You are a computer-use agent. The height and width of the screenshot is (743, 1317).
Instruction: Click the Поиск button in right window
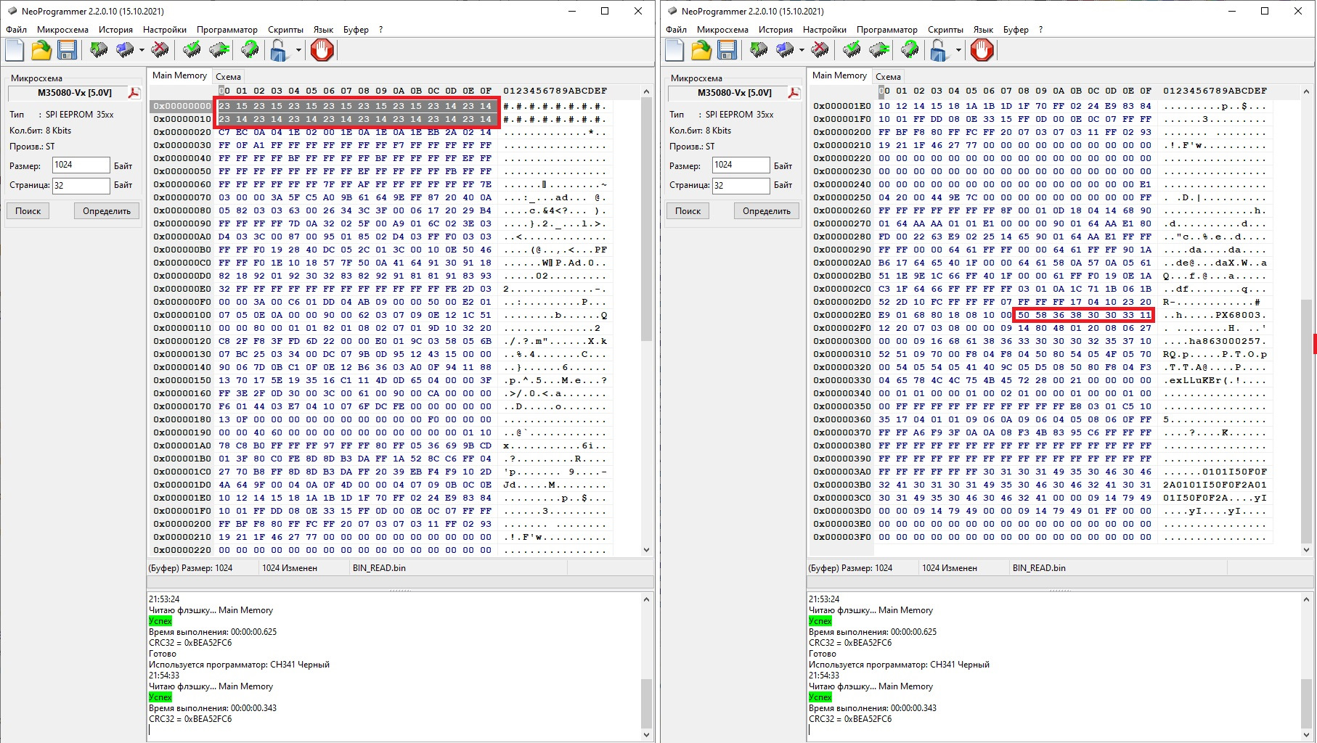688,211
